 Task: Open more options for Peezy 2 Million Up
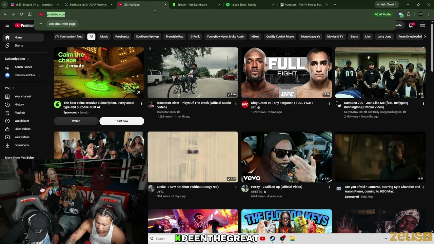coord(330,187)
